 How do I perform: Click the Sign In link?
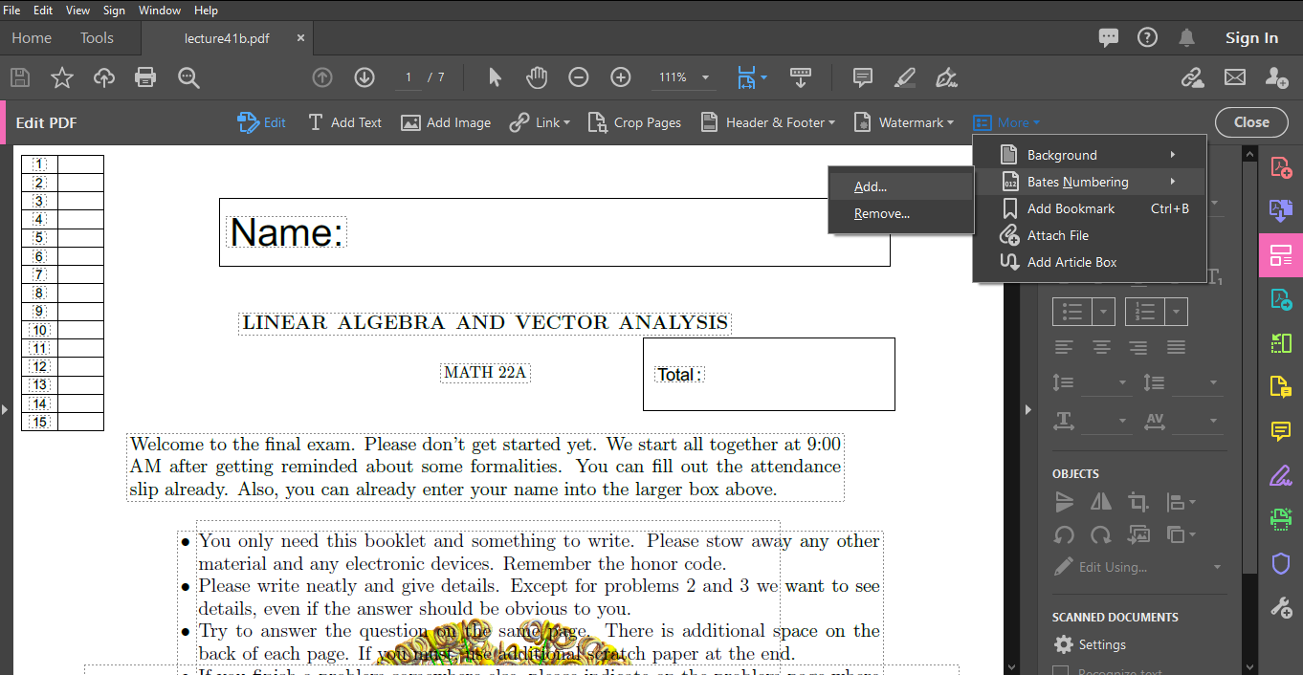tap(1251, 38)
